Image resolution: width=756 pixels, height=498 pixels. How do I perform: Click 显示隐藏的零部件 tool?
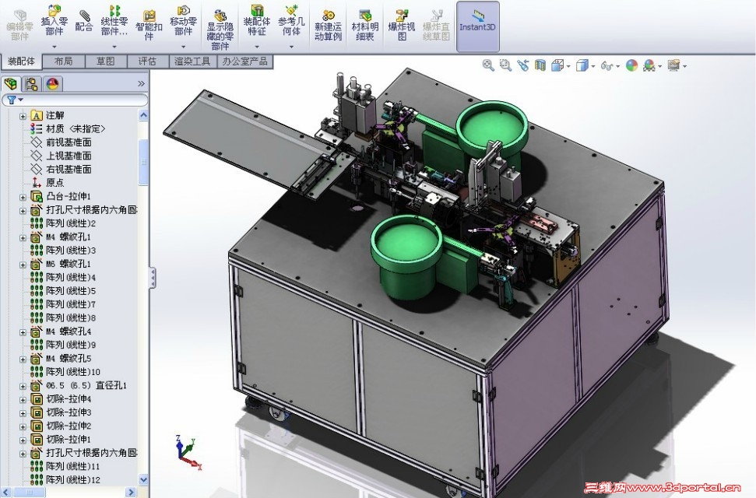point(220,30)
